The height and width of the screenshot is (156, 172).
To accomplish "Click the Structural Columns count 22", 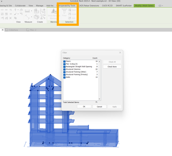I will click(x=96, y=69).
